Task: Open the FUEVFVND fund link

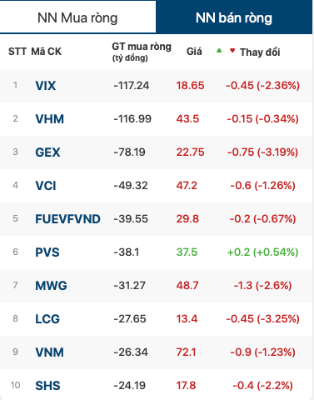Action: coord(67,219)
